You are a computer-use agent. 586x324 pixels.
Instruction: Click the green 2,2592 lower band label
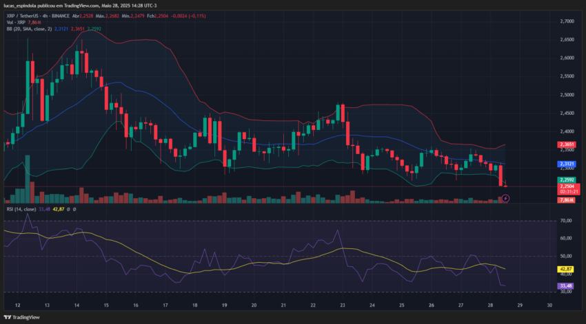click(x=567, y=180)
